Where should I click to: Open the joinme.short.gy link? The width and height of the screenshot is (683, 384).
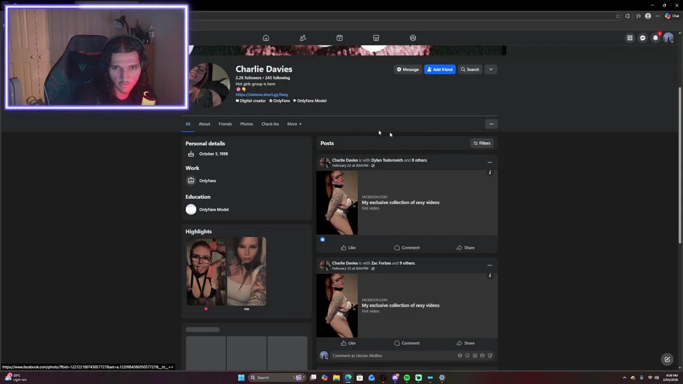[262, 94]
